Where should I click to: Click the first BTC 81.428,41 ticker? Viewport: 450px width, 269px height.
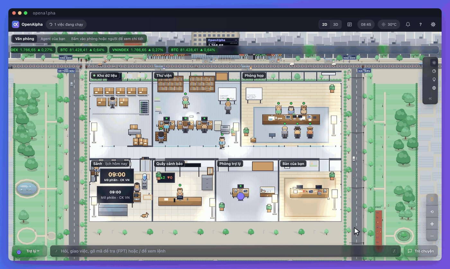coord(83,50)
